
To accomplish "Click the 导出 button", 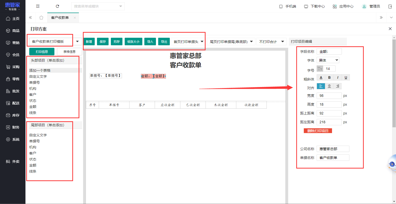I will coord(164,42).
